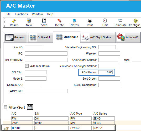Screen dimensions: 141x131
Task: Open the A/C Flight Status tab
Action: tap(98, 37)
